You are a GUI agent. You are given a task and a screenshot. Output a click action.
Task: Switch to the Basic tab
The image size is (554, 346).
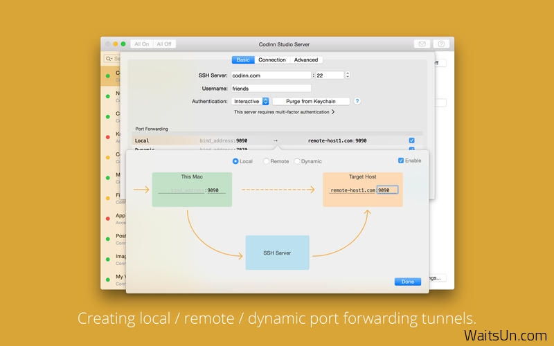coord(243,60)
